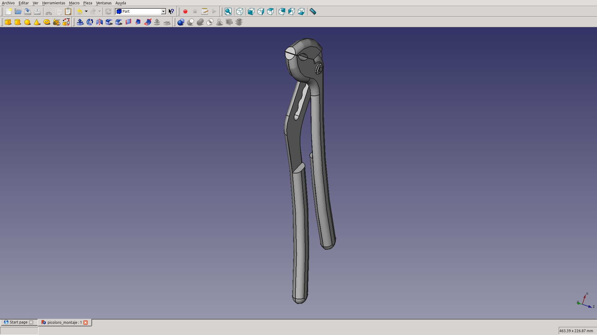Extrude the selected sketch
597x335 pixels.
[80, 22]
